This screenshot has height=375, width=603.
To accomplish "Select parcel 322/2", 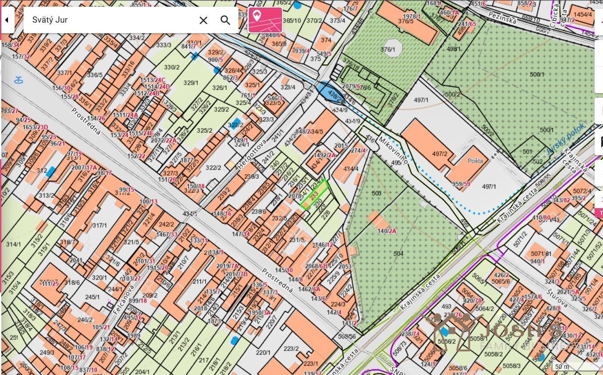I will (x=213, y=167).
